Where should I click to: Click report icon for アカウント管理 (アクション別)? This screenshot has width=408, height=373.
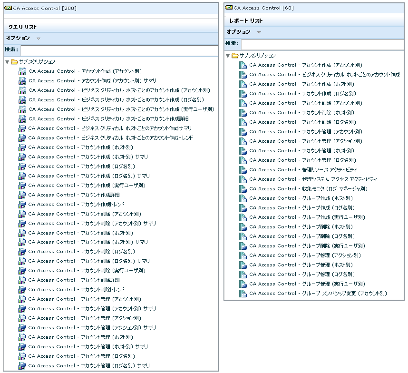(243, 141)
